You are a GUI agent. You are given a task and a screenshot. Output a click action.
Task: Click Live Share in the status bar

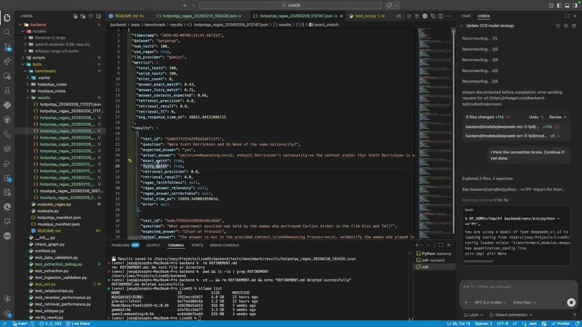pyautogui.click(x=78, y=324)
